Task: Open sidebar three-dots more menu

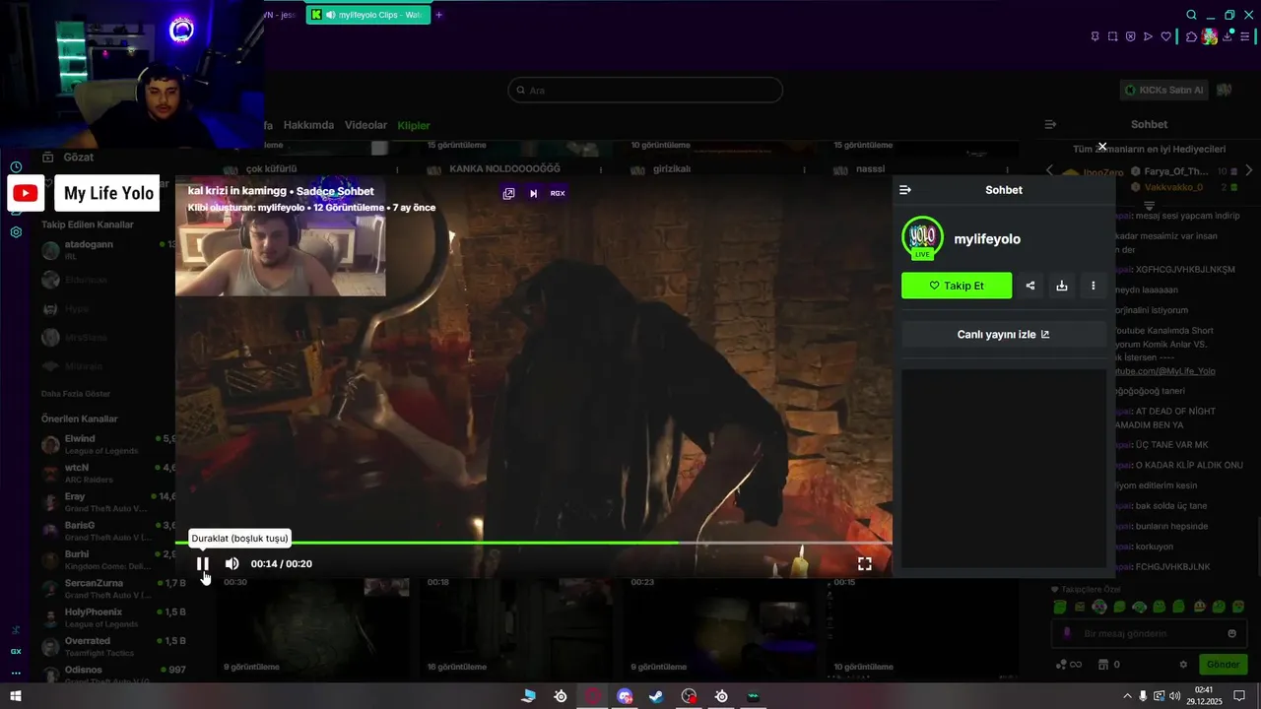Action: pyautogui.click(x=16, y=673)
